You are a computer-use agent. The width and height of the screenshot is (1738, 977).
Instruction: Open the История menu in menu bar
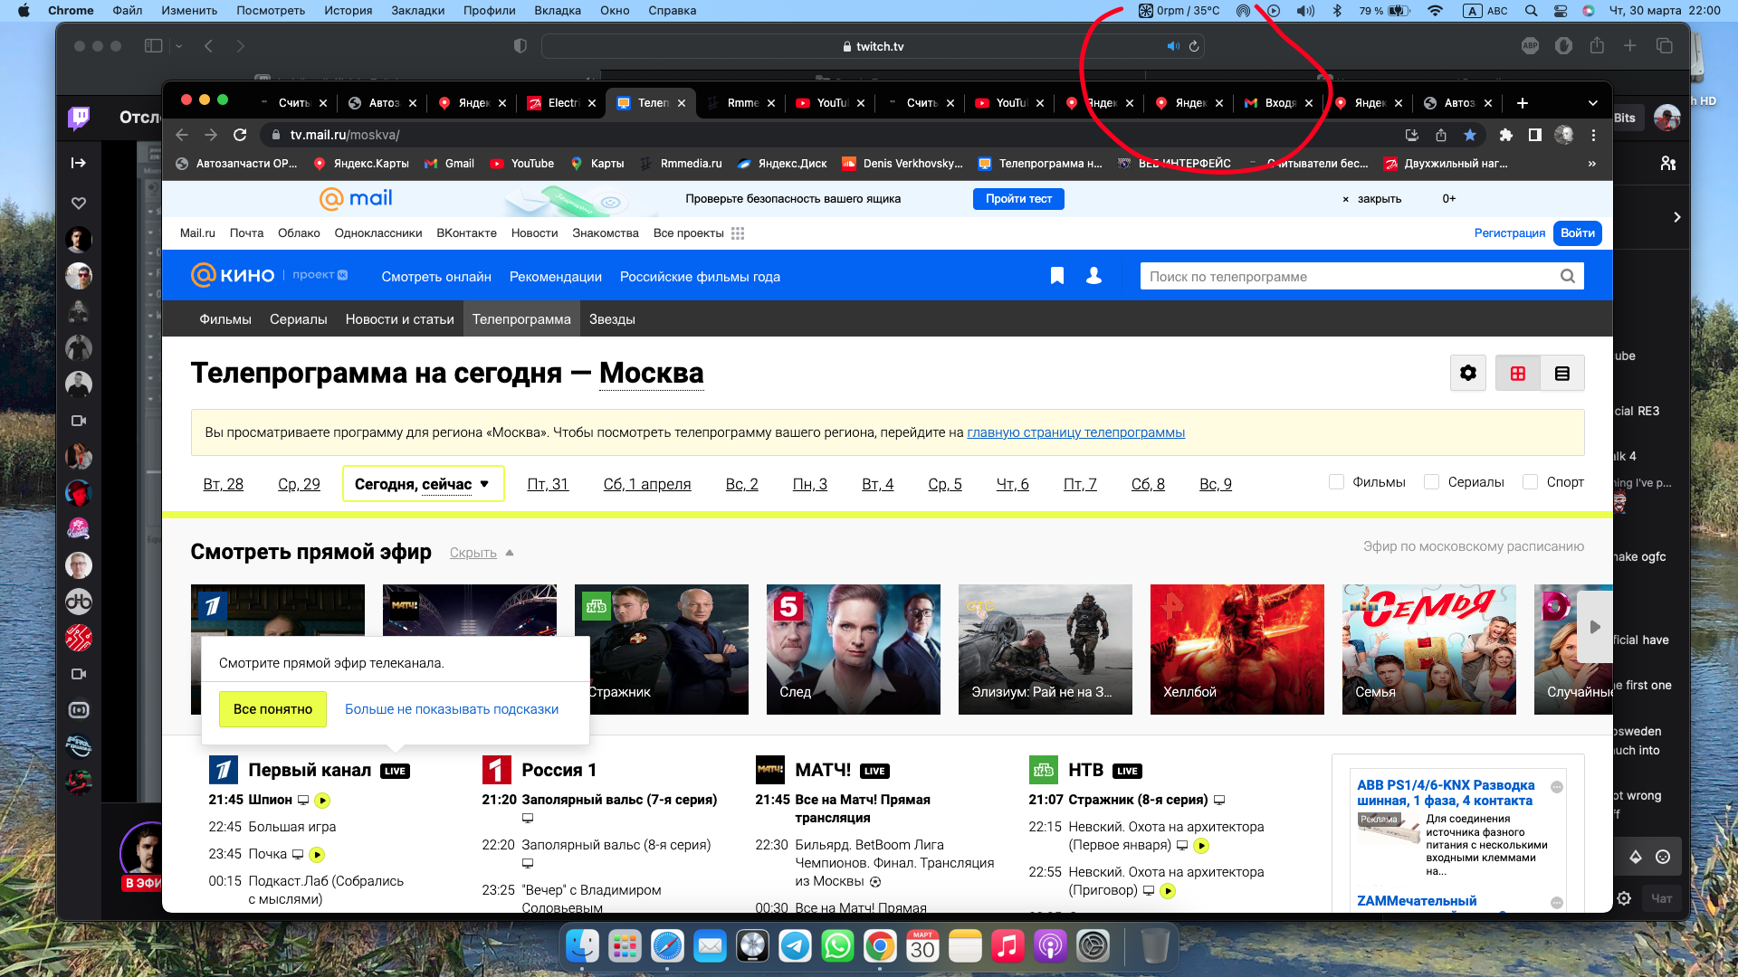point(348,11)
